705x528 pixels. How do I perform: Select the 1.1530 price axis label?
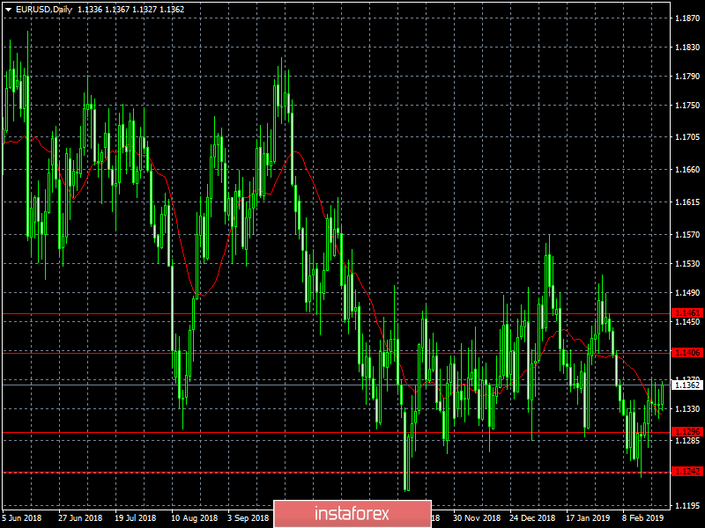687,263
